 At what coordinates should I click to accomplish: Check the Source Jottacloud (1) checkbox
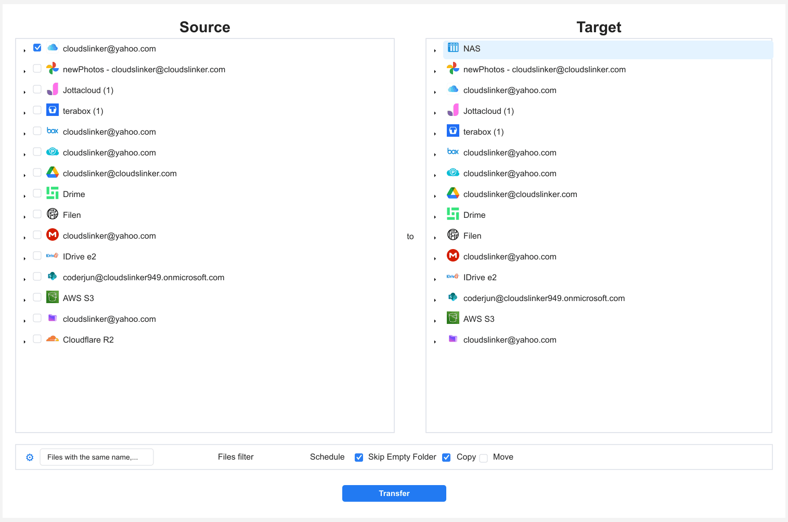37,89
